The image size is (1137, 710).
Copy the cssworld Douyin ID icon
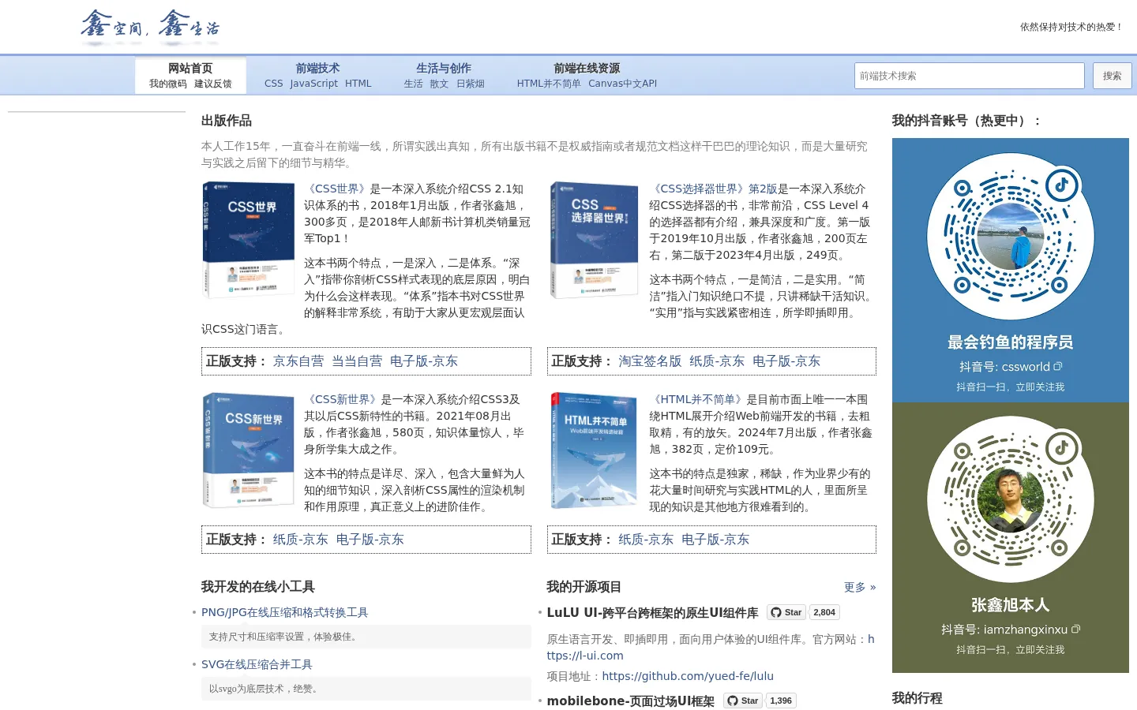coord(1058,367)
